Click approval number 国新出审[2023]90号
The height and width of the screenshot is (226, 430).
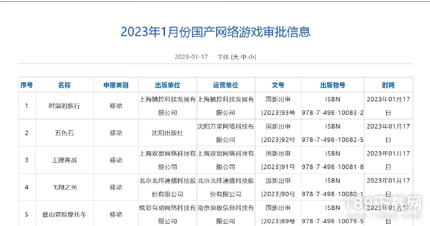[x=278, y=187]
